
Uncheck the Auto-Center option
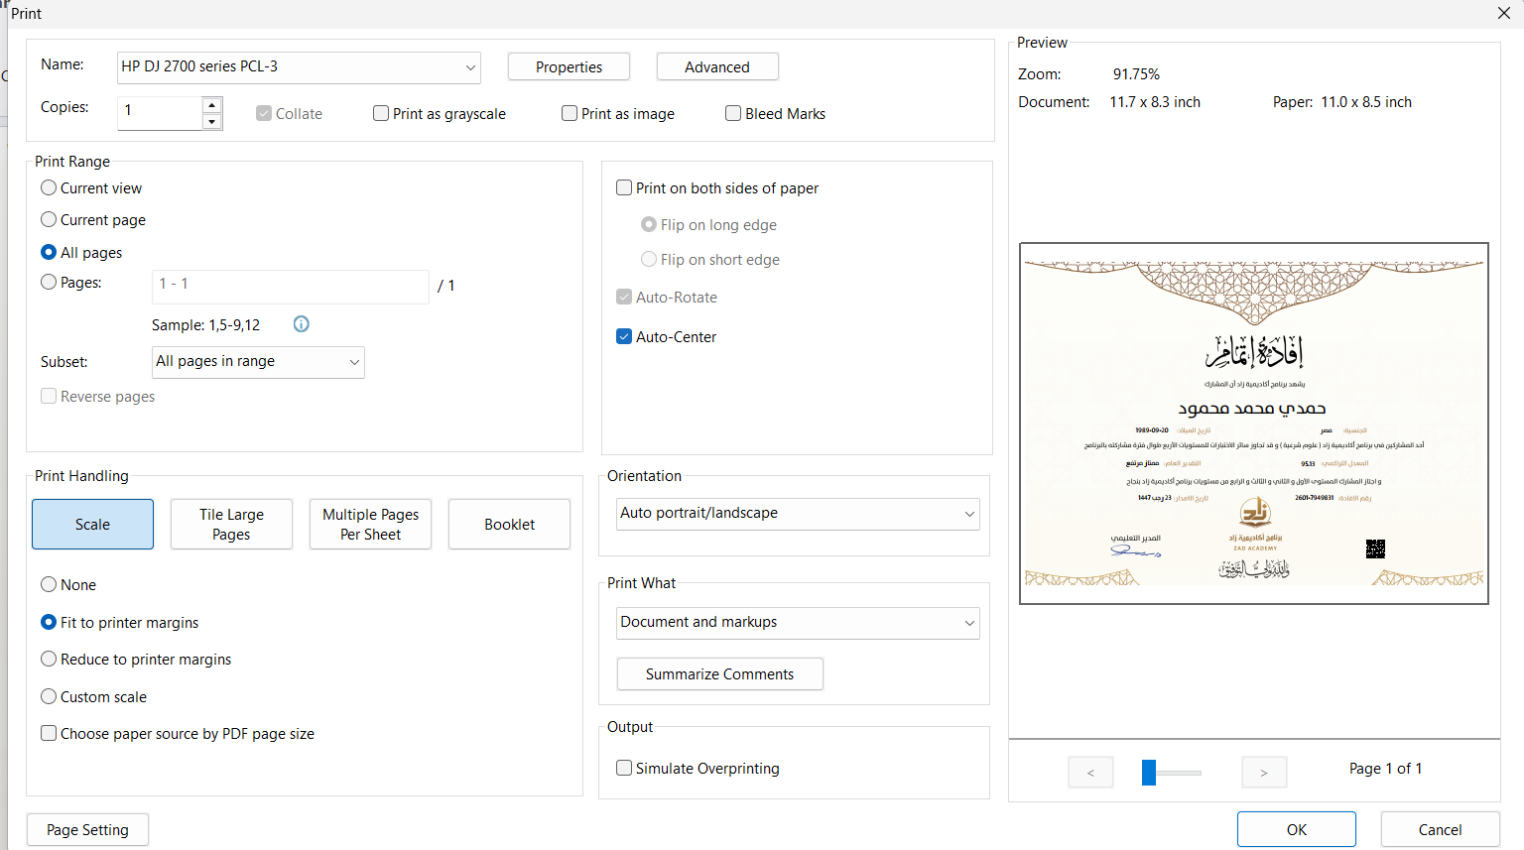pyautogui.click(x=624, y=336)
